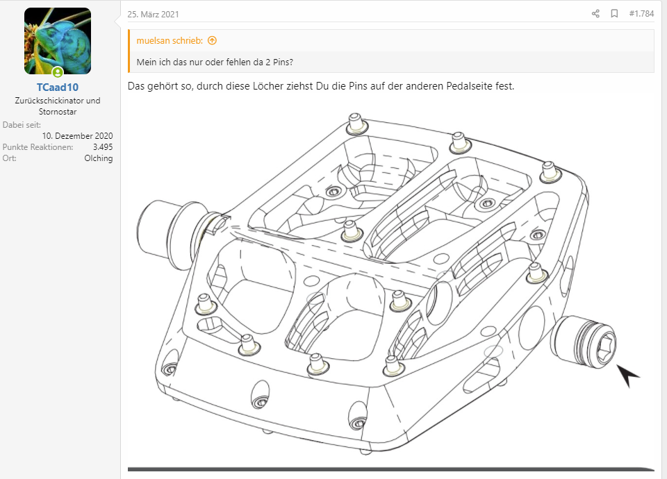Open the post permalink #1.784

[641, 14]
